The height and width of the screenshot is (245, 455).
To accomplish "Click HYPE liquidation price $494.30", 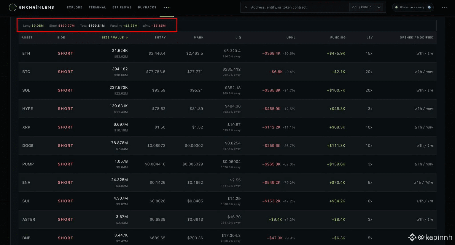I will 233,106.
